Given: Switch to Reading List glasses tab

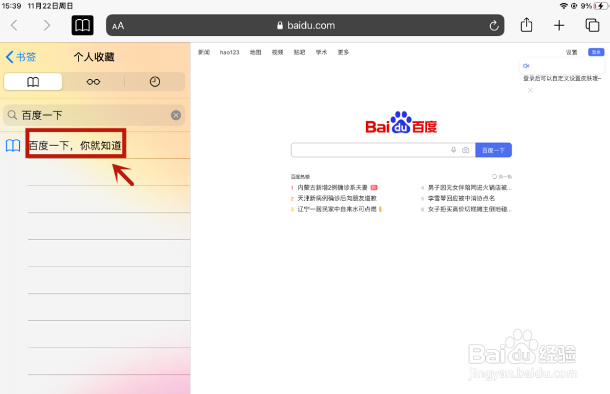Looking at the screenshot, I should [x=93, y=82].
